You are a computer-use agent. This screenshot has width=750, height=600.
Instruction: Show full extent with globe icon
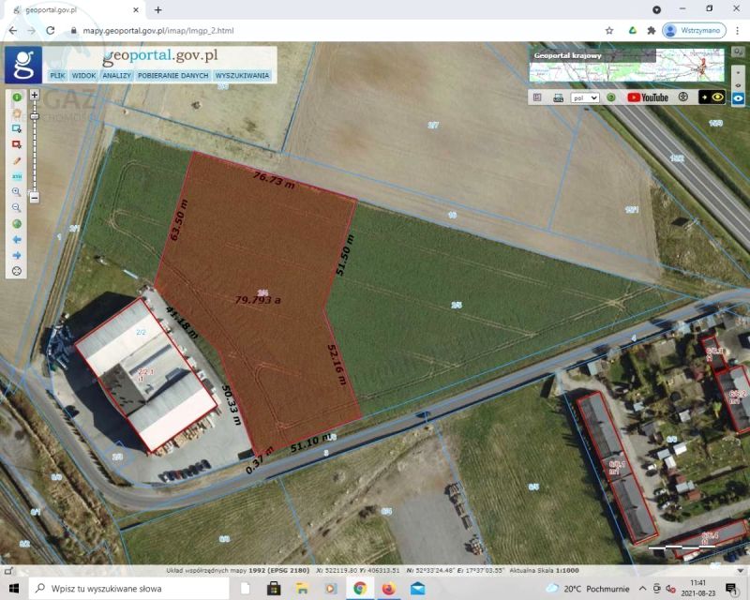click(17, 224)
